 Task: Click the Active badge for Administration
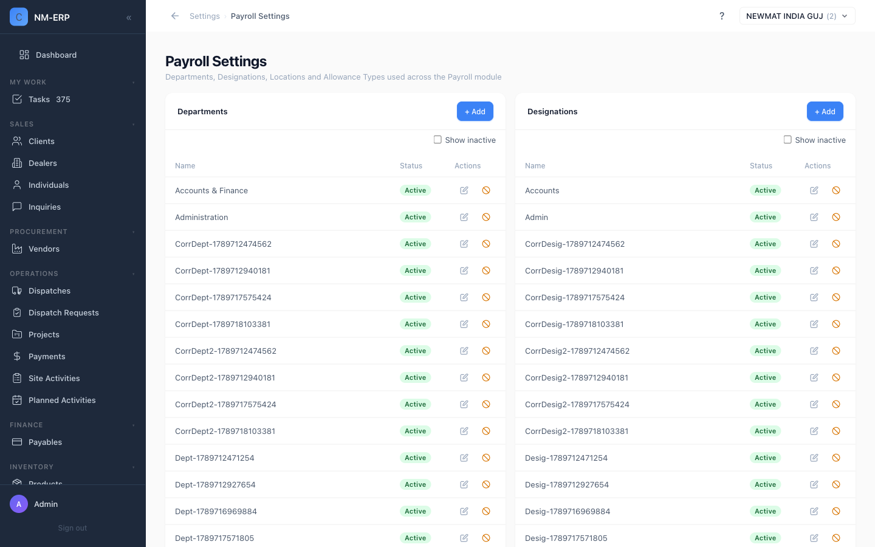pyautogui.click(x=416, y=217)
